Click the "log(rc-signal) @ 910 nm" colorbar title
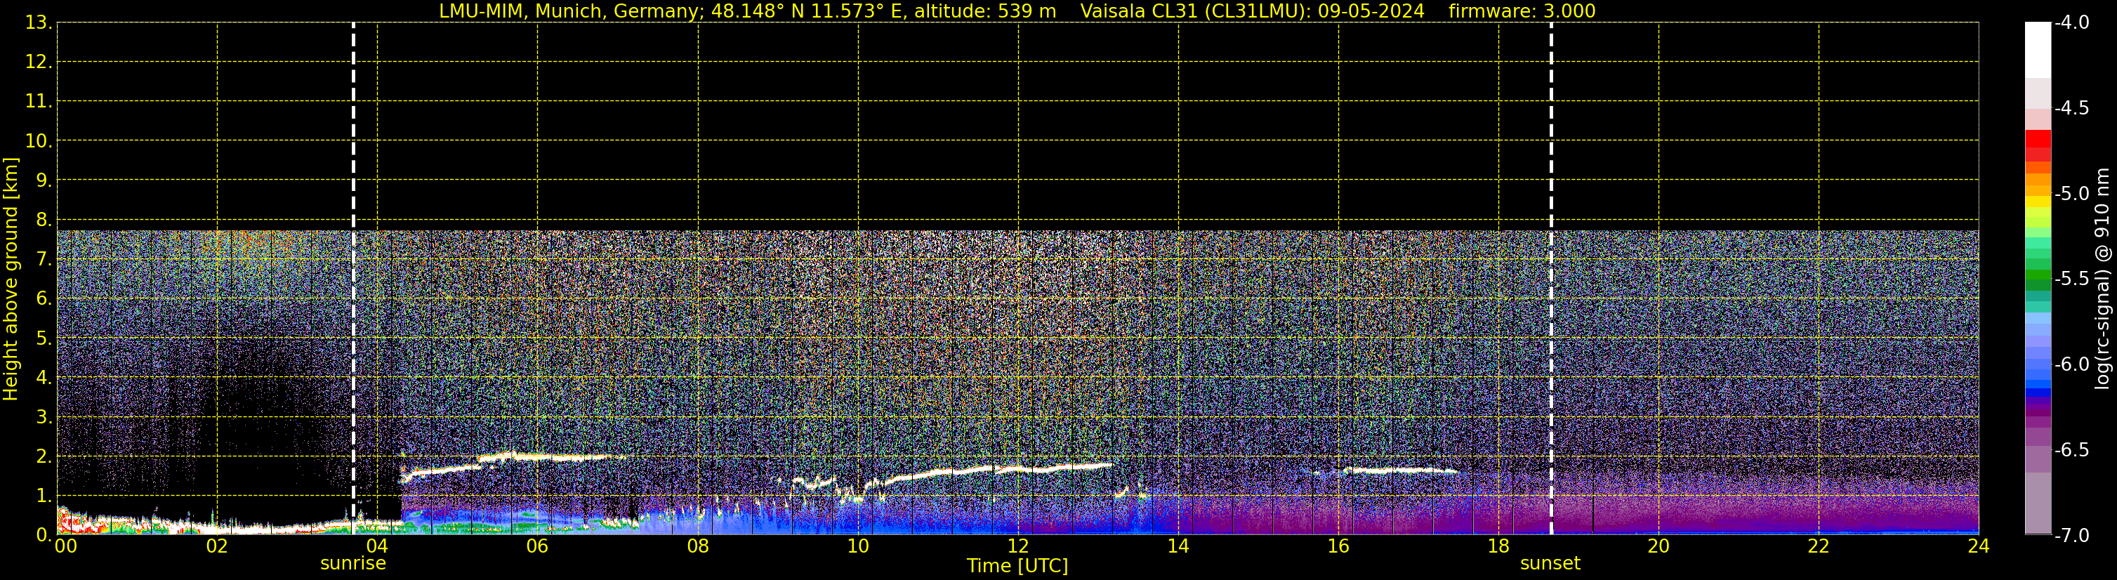Image resolution: width=2117 pixels, height=580 pixels. pos(2102,279)
